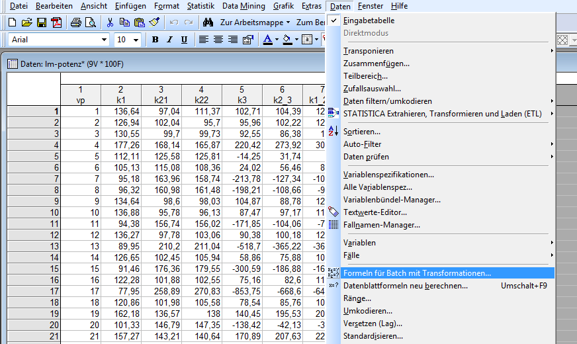Print with the printer icon
The height and width of the screenshot is (344, 577).
point(76,22)
